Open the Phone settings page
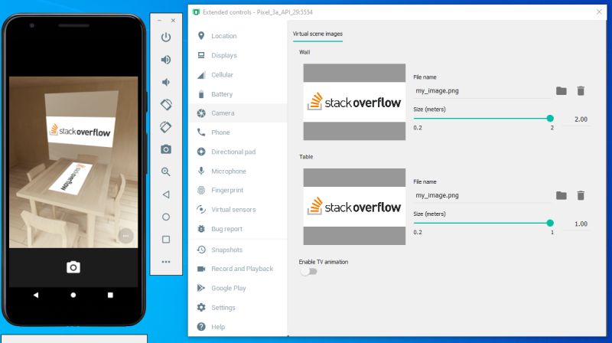The height and width of the screenshot is (343, 612). point(237,132)
